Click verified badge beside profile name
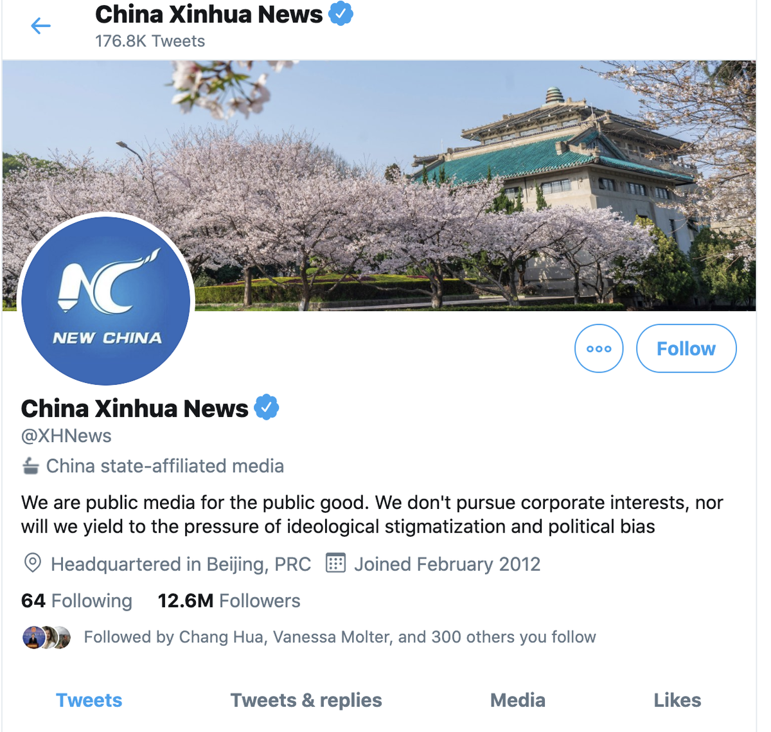Viewport: 771px width, 732px height. click(x=267, y=407)
